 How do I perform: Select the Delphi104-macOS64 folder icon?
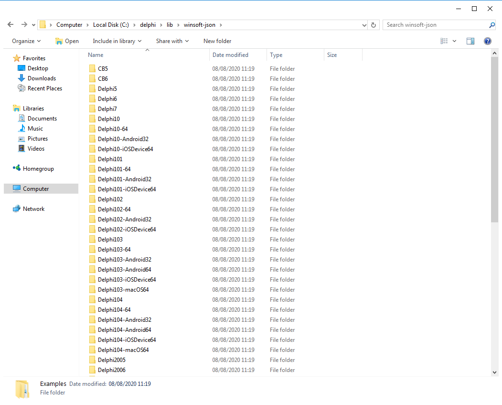tap(92, 350)
